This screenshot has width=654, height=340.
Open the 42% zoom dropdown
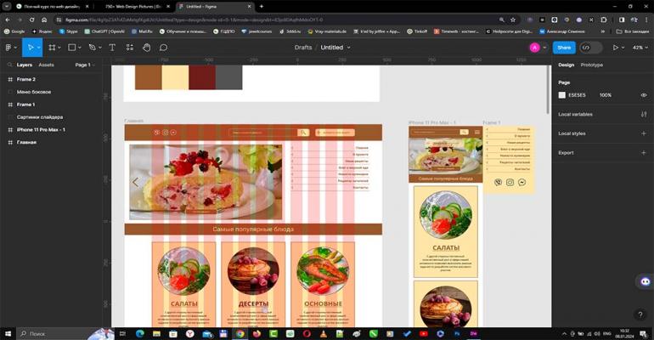coord(638,48)
